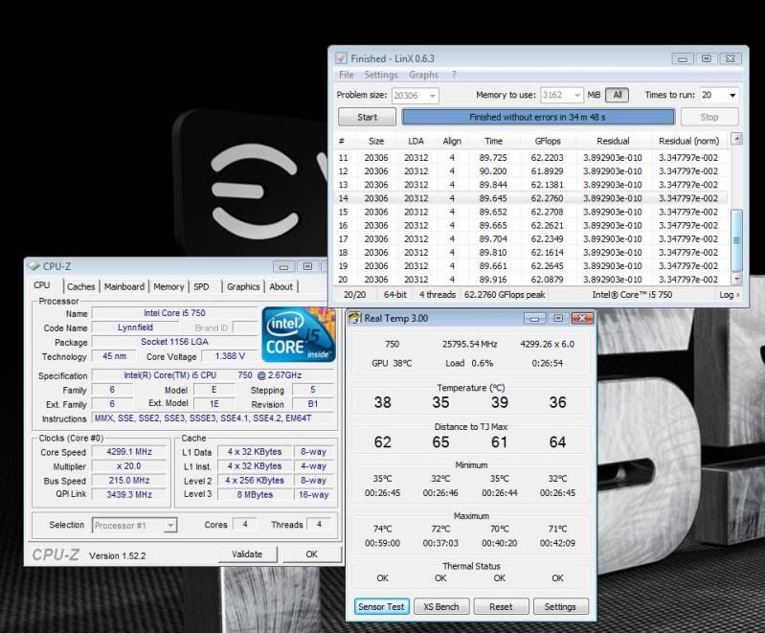Close the Real Temp window
The image size is (765, 633).
point(582,319)
